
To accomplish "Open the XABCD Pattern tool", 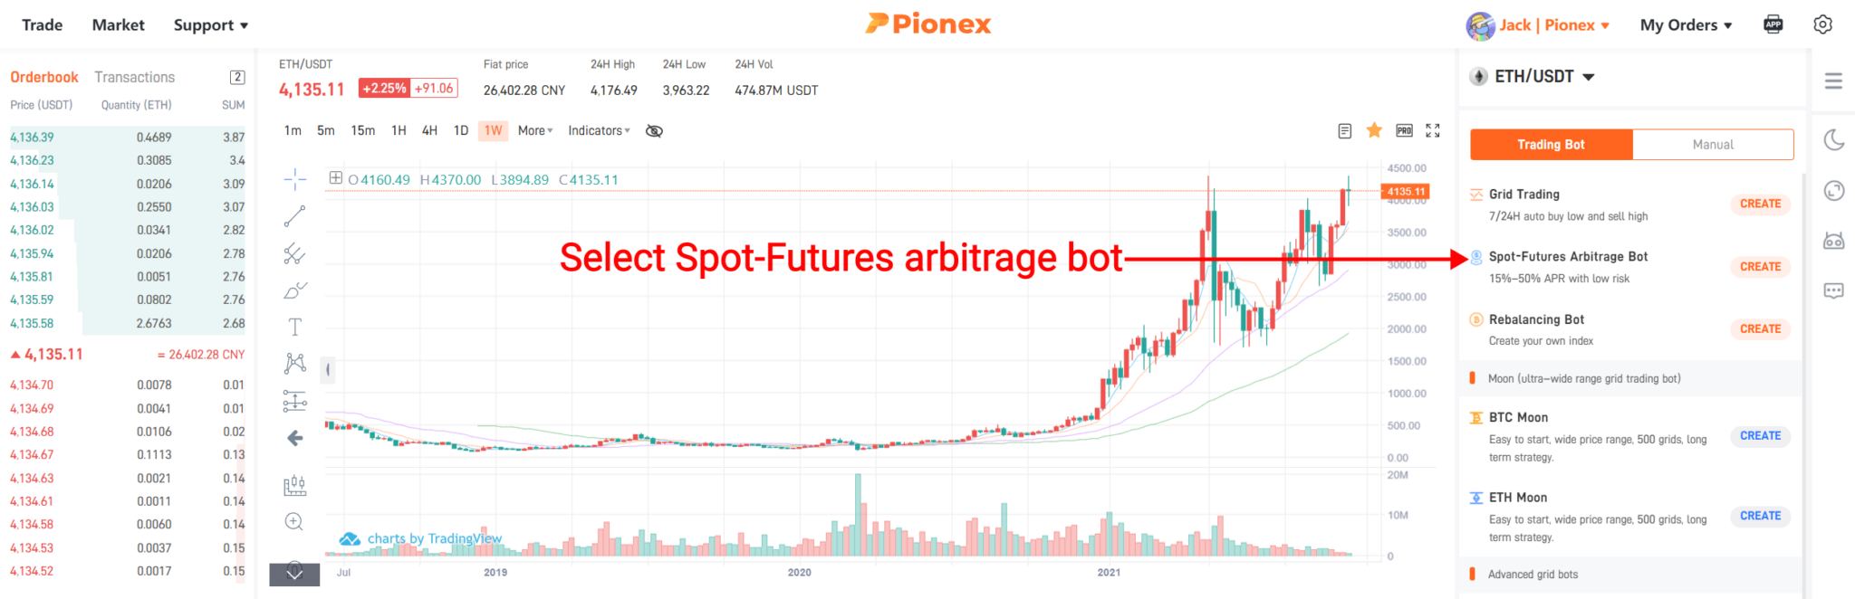I will tap(293, 362).
